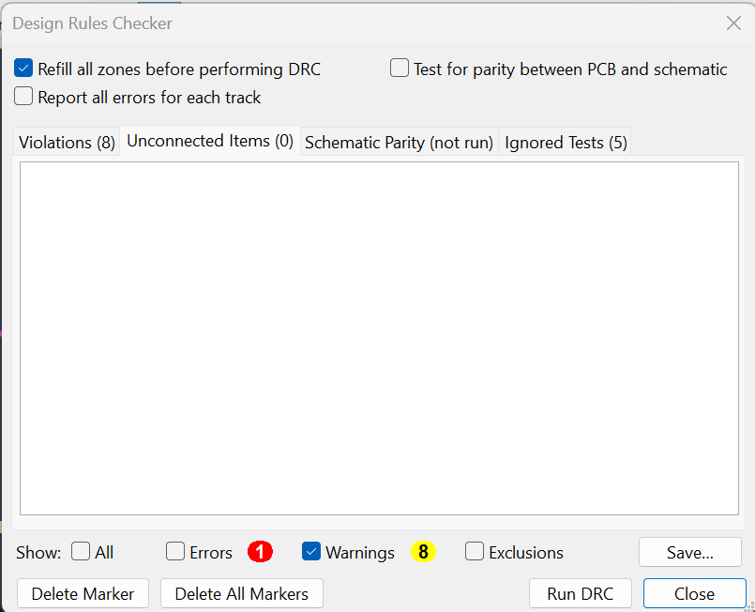This screenshot has width=755, height=612.
Task: Check the Show All checkbox
Action: coord(82,552)
